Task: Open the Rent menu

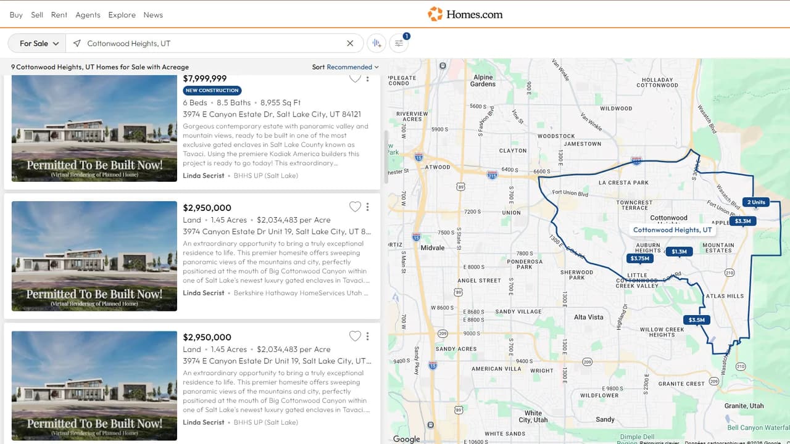Action: tap(59, 15)
